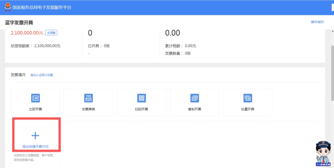Open the tax officer cartoon assistant

[x=323, y=153]
